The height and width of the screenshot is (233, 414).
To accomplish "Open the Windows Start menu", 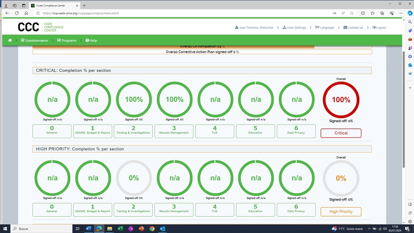I will click(x=5, y=228).
